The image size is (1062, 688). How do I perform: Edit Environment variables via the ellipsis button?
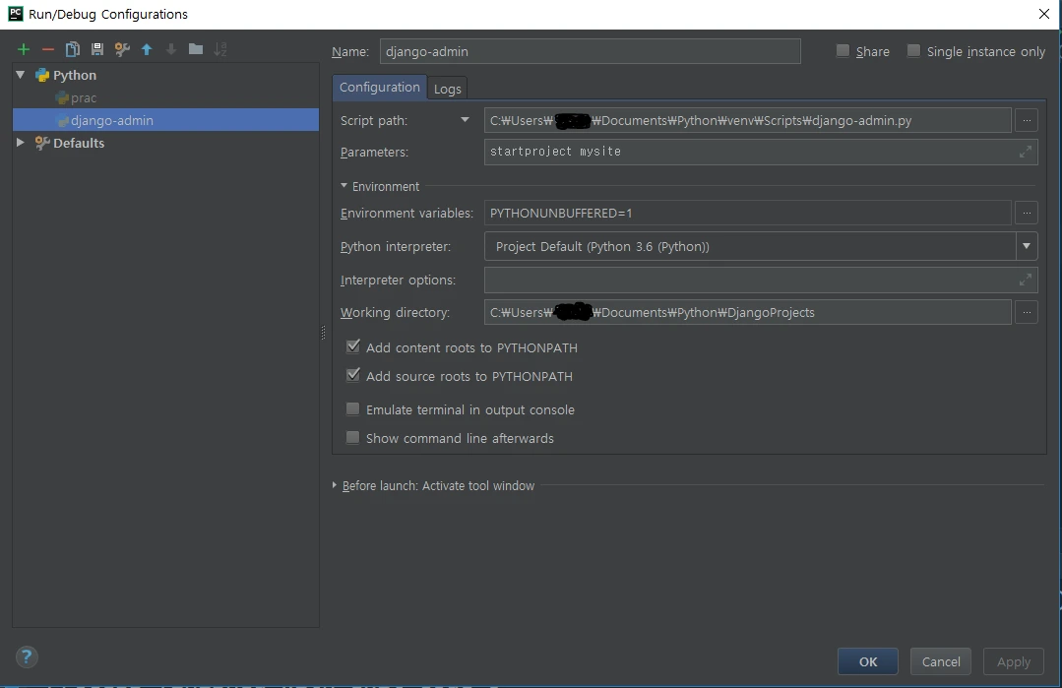tap(1027, 213)
